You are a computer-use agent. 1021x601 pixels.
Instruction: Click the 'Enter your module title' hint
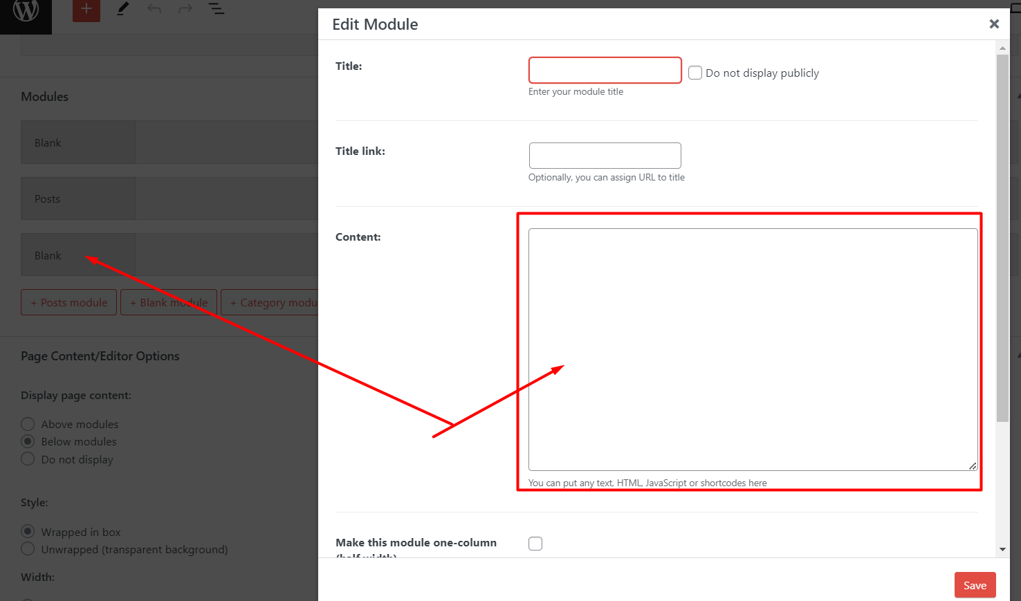point(576,91)
